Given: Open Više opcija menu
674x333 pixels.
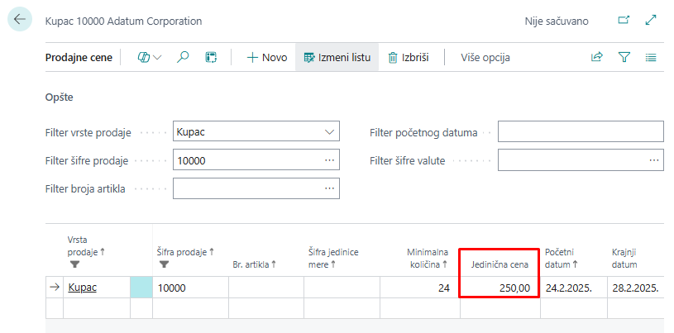Looking at the screenshot, I should pos(485,57).
